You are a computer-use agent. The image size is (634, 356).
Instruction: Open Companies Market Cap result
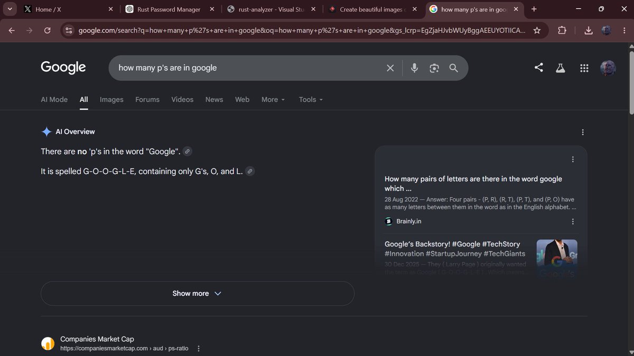click(97, 339)
